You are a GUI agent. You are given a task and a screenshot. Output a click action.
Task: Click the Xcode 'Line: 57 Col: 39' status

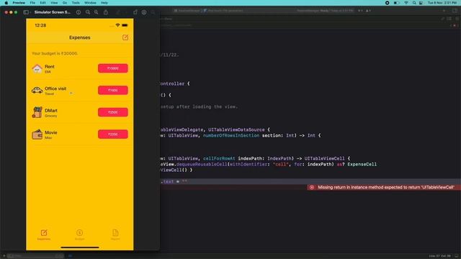[439, 256]
